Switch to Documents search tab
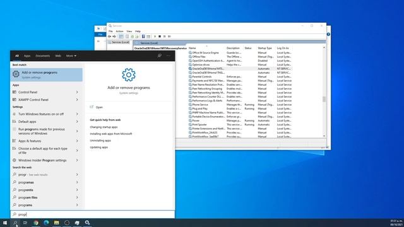The image size is (404, 227). pos(43,55)
